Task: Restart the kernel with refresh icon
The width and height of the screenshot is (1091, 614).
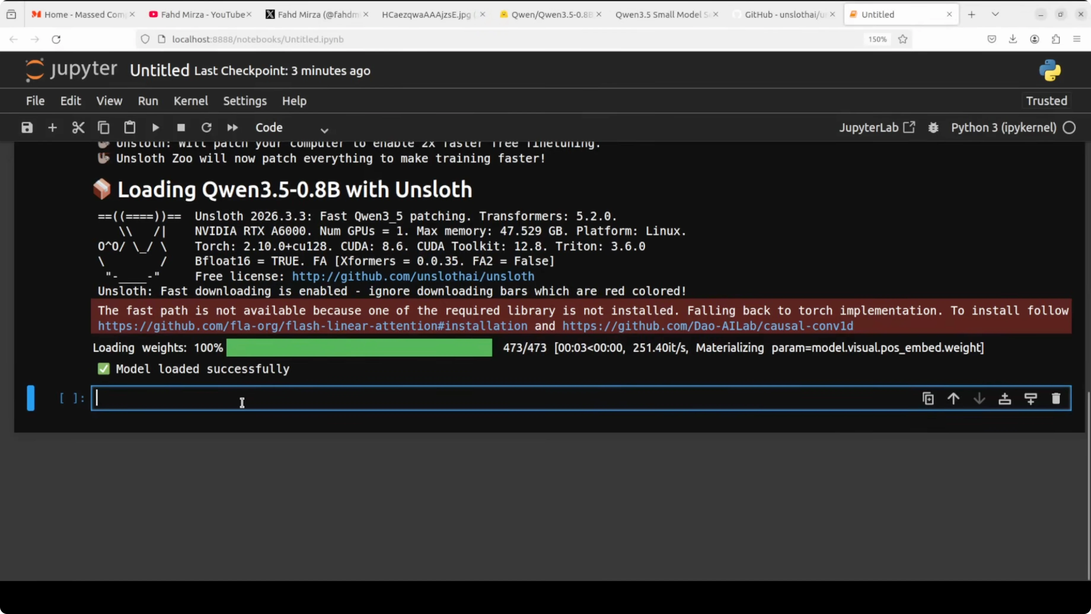Action: [x=206, y=127]
